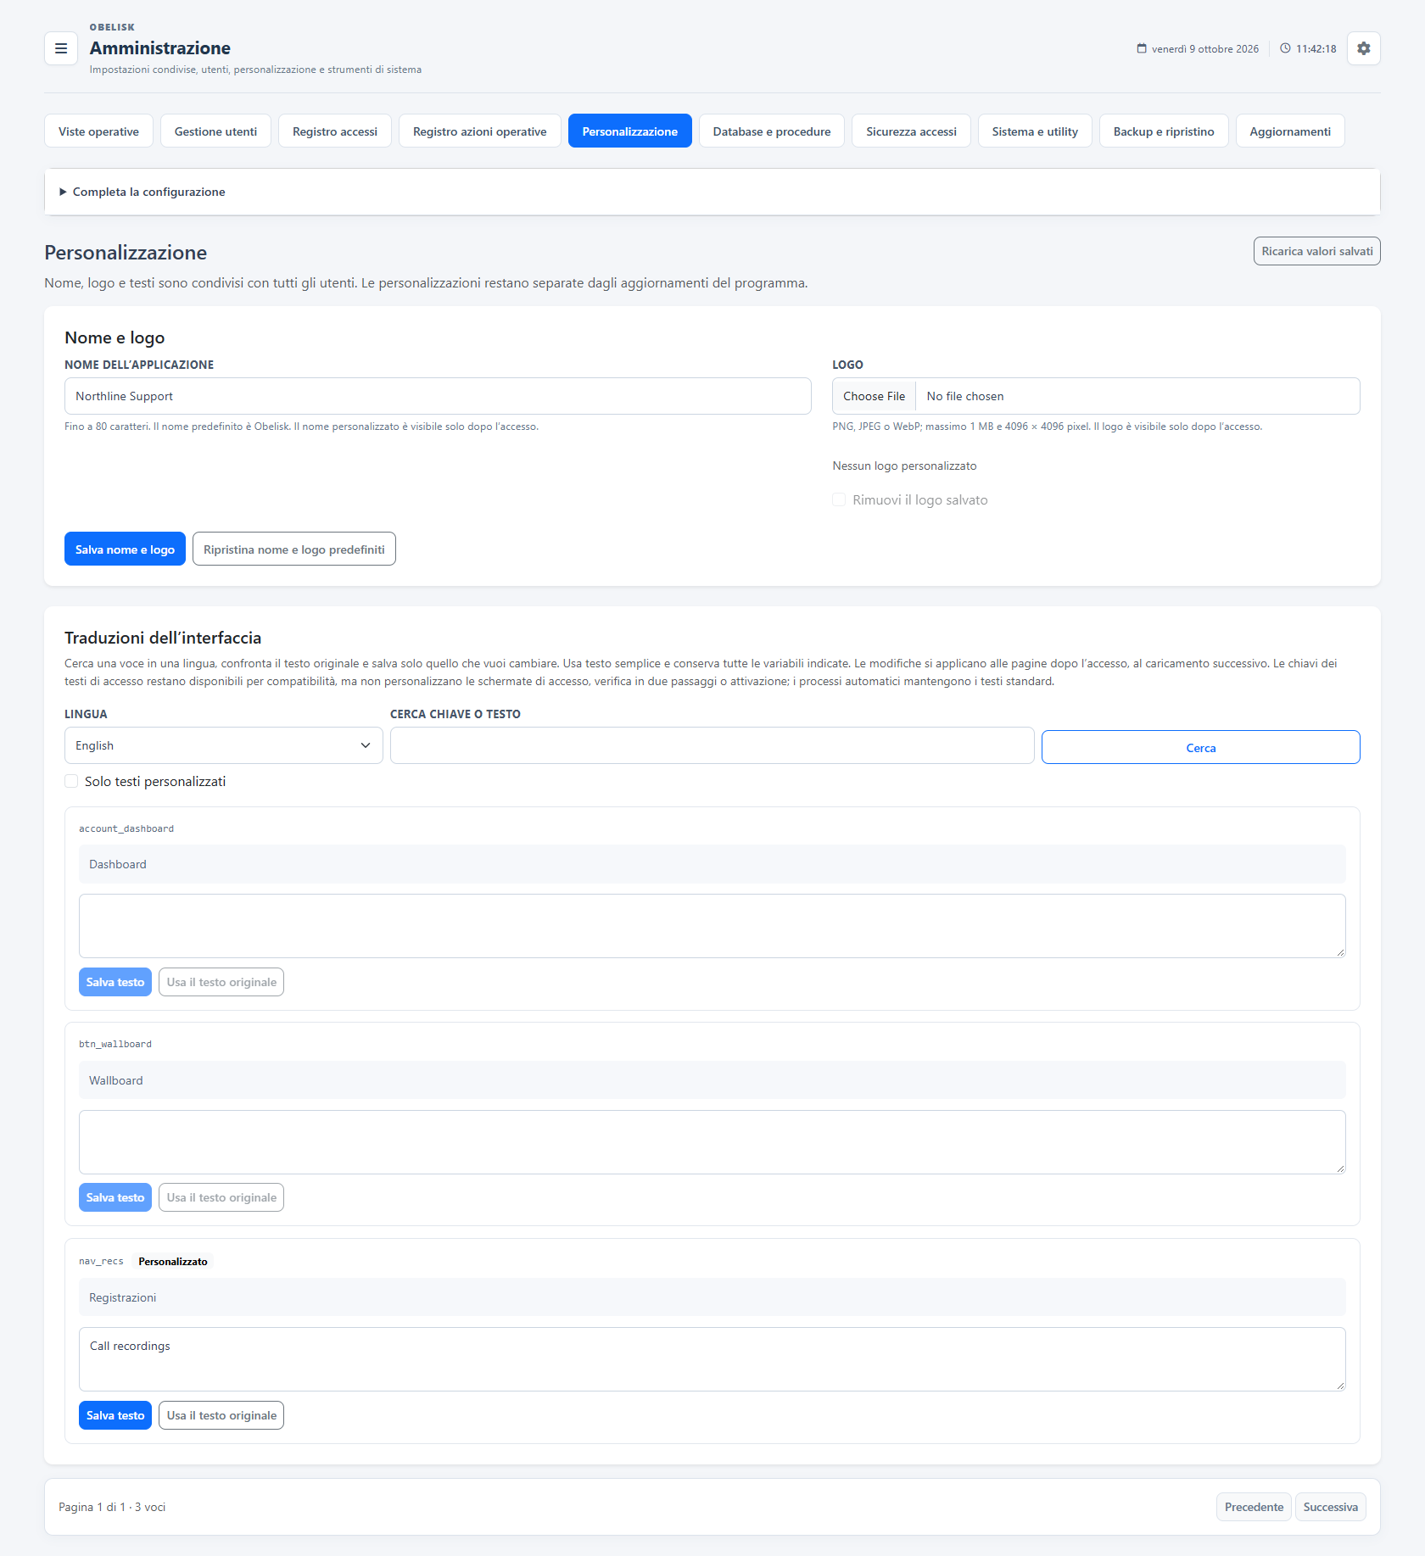Image resolution: width=1425 pixels, height=1556 pixels.
Task: Click Salva testo under account_dashboard
Action: pos(115,982)
